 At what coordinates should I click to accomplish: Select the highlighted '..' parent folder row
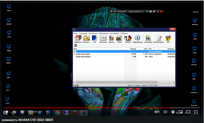tap(124, 51)
